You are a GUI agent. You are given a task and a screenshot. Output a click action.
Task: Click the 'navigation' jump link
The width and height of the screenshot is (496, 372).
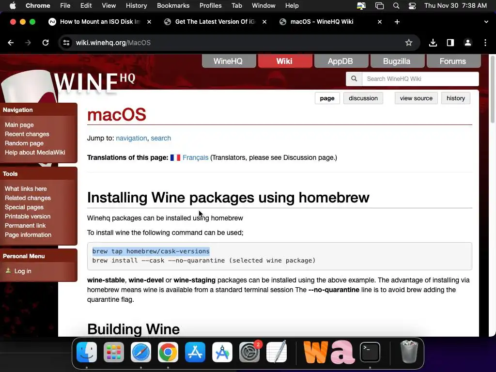click(131, 138)
